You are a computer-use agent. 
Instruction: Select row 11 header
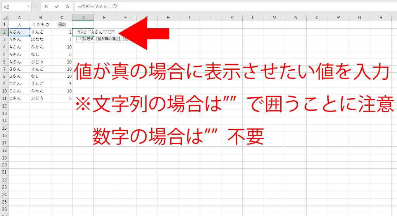pyautogui.click(x=4, y=98)
